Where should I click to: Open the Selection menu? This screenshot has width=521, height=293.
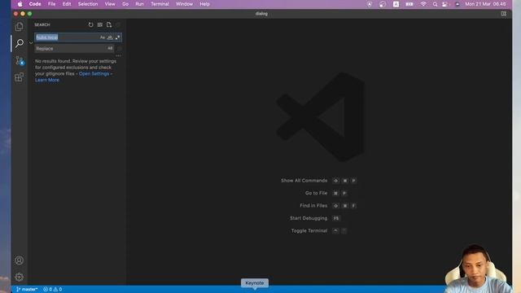[88, 4]
